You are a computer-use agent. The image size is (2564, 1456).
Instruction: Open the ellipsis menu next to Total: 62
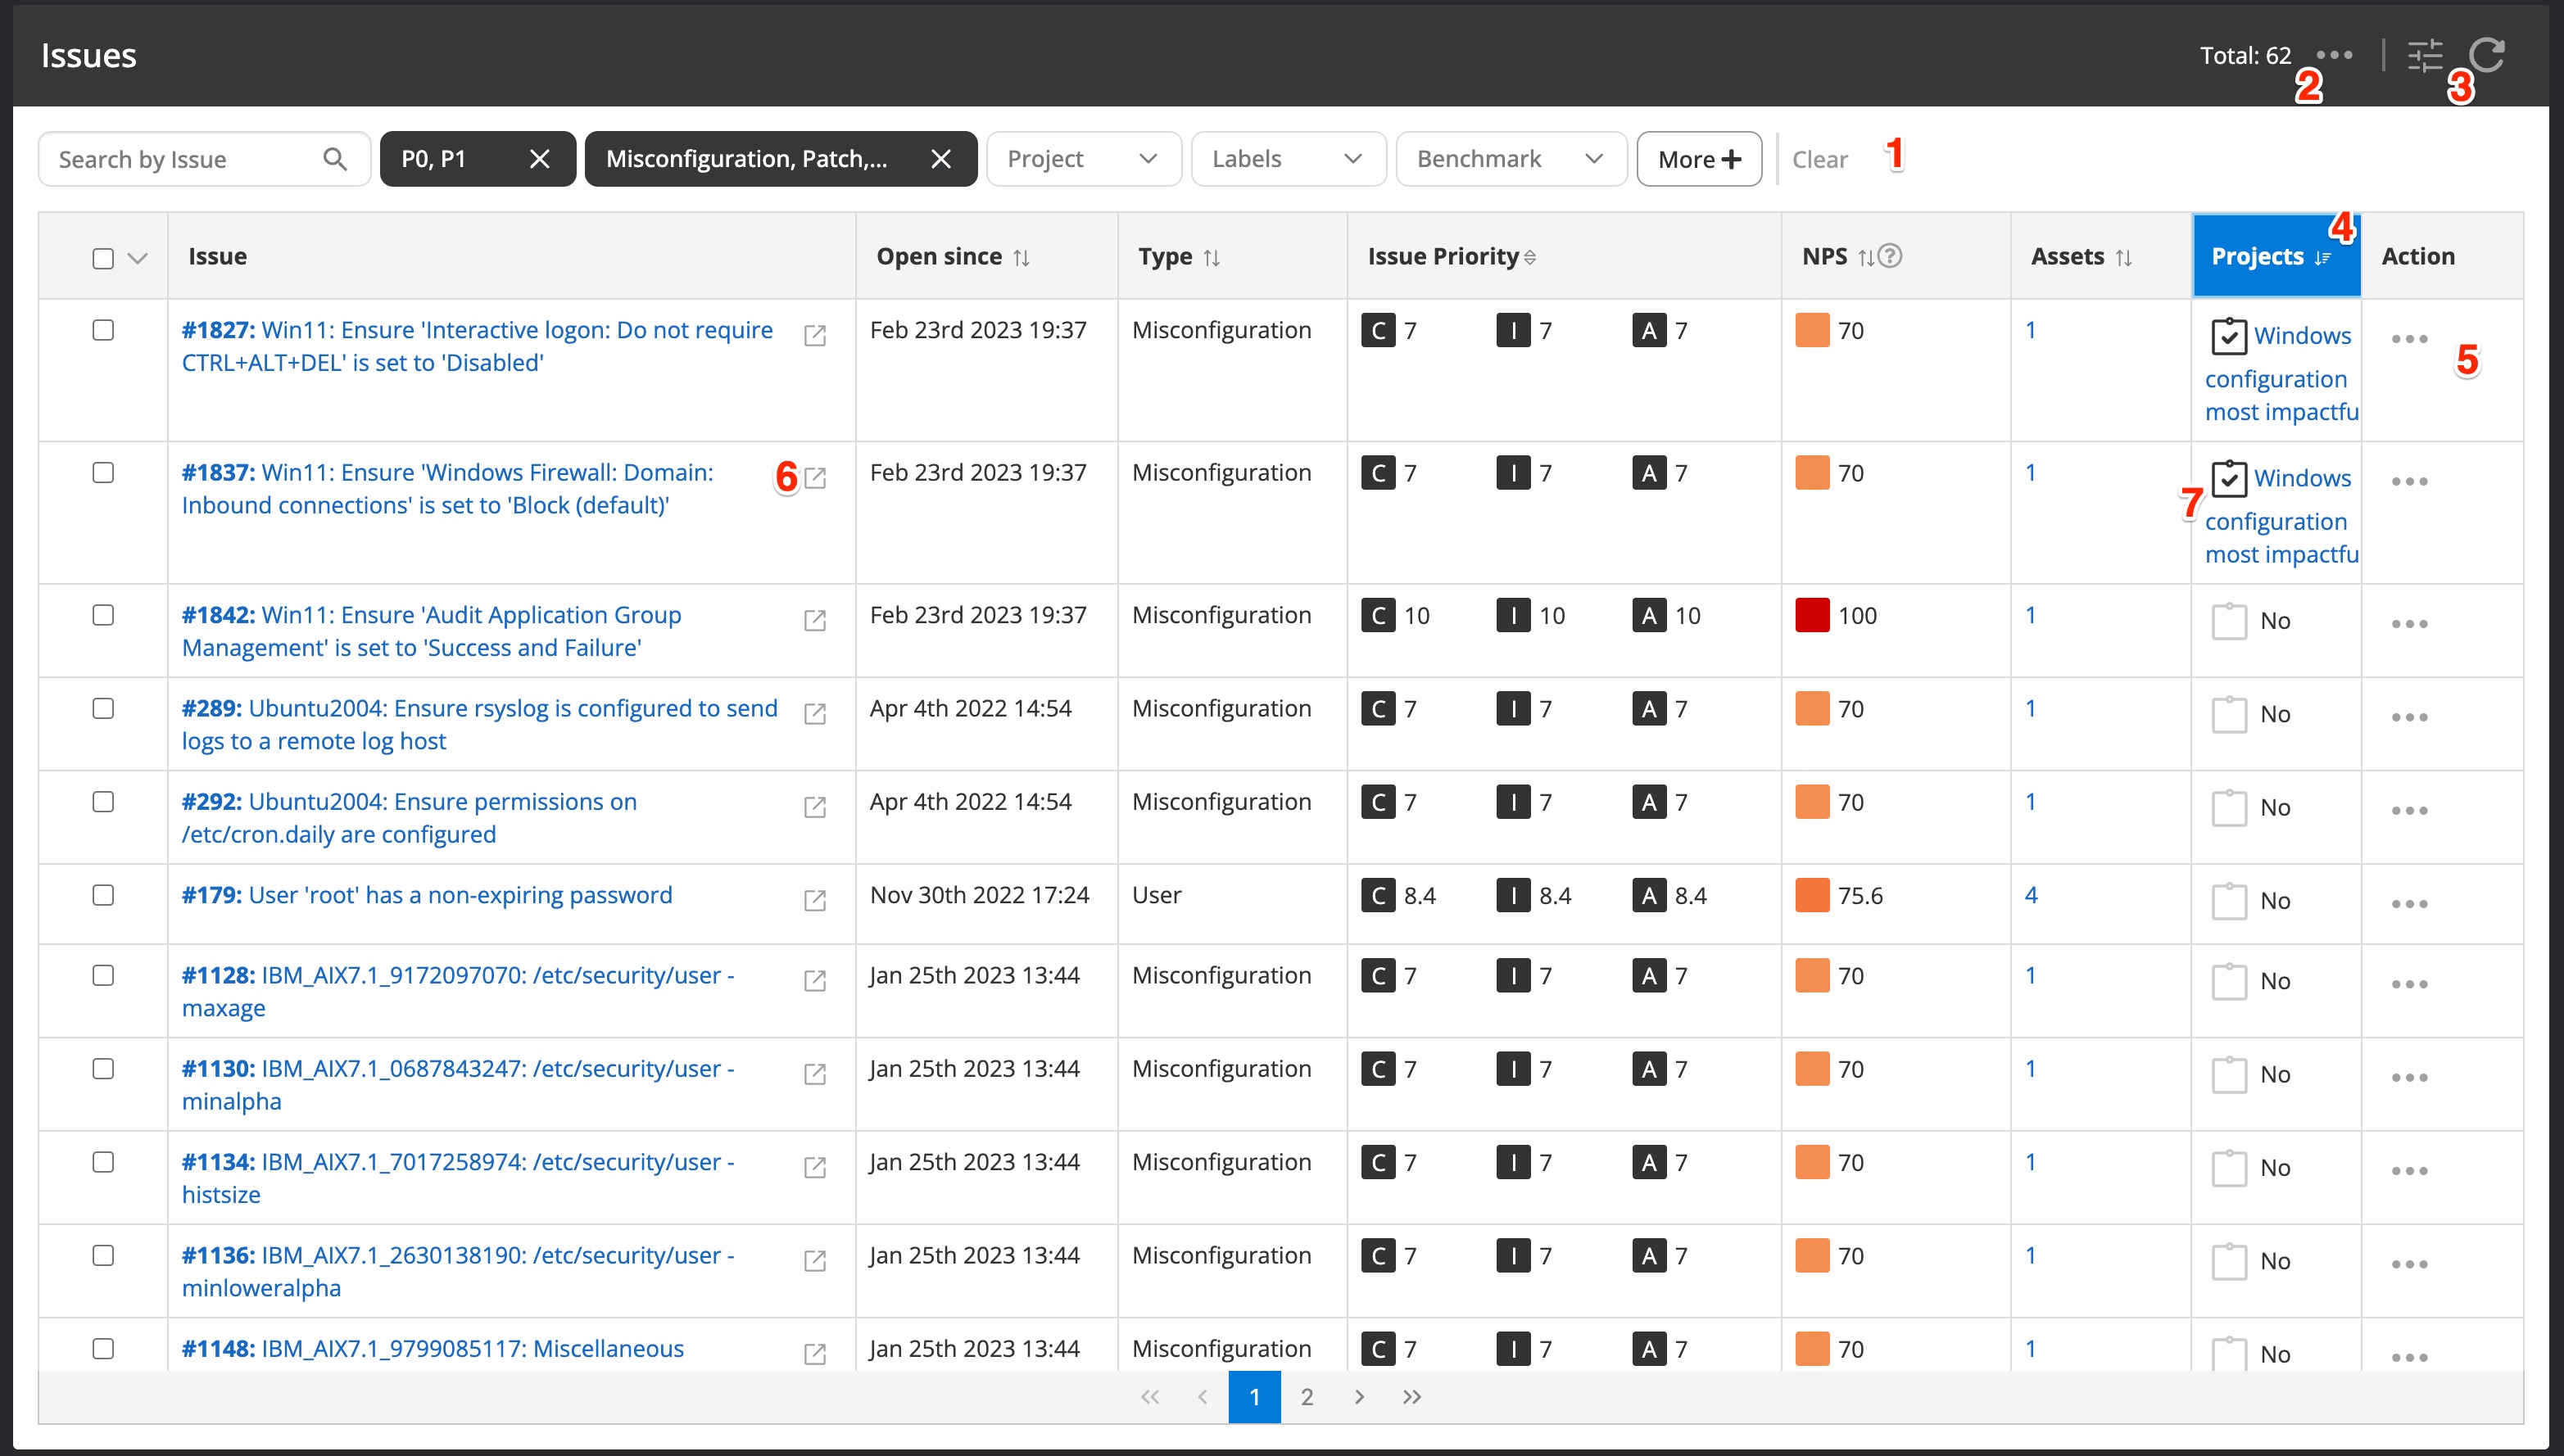(2334, 55)
